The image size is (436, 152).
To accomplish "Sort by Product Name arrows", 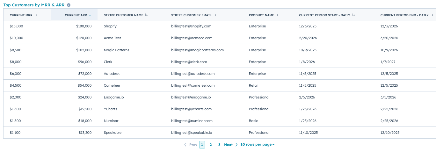I will click(277, 15).
